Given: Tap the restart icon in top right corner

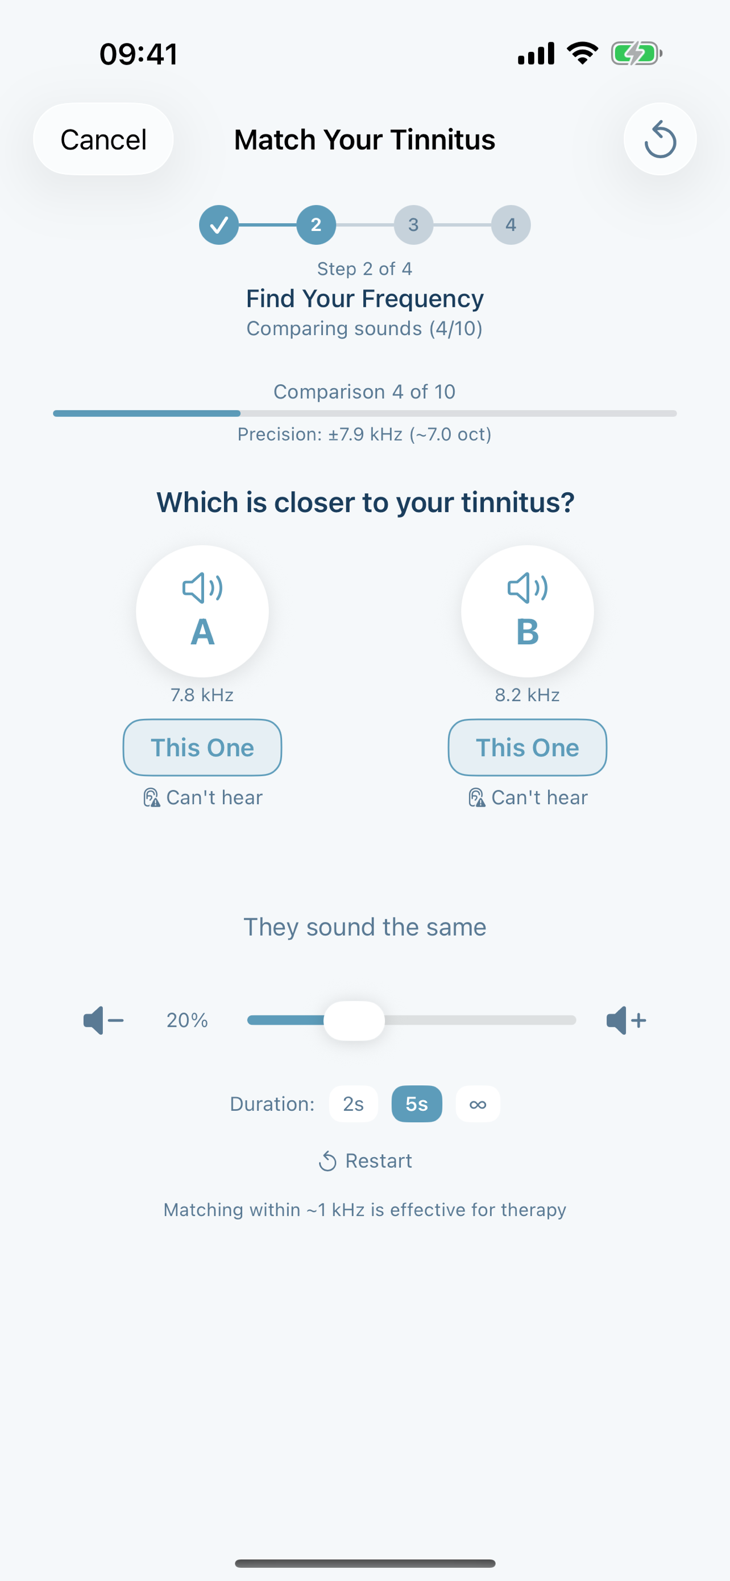Looking at the screenshot, I should click(660, 139).
